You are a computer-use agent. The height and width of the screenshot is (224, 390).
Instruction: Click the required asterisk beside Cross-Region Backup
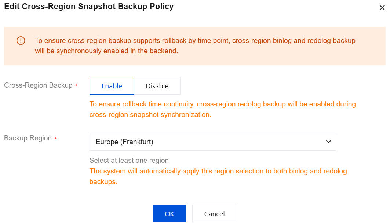coord(76,86)
